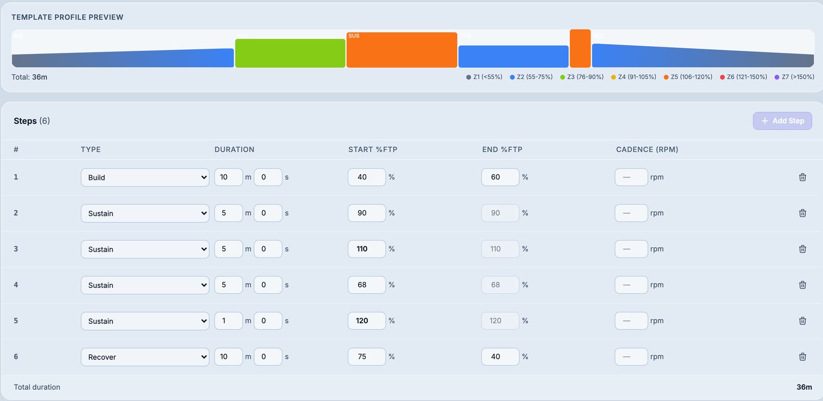Open step 3 Sustain type dropdown
823x401 pixels.
(145, 249)
